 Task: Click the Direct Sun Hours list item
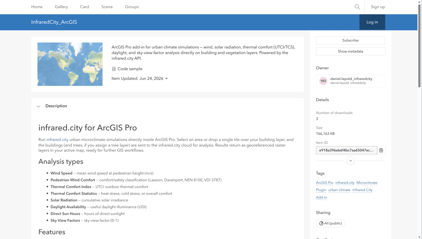point(88,214)
